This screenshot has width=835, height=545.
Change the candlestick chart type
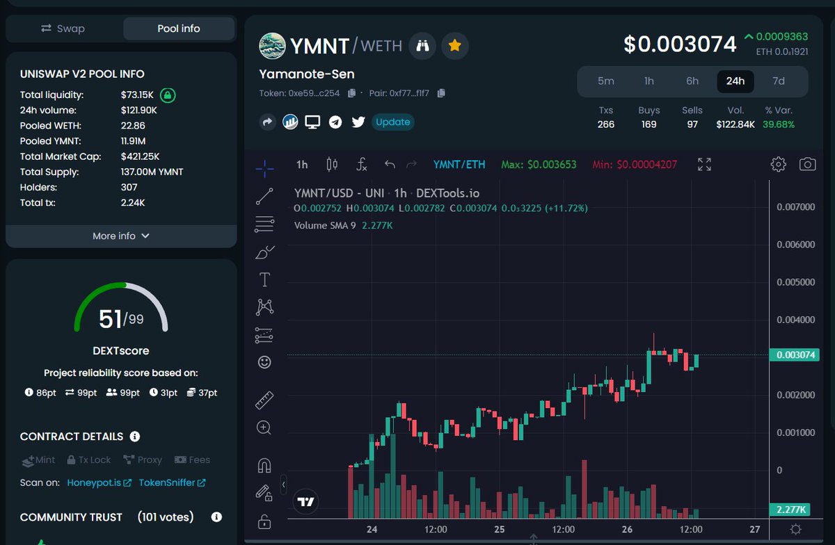(332, 165)
